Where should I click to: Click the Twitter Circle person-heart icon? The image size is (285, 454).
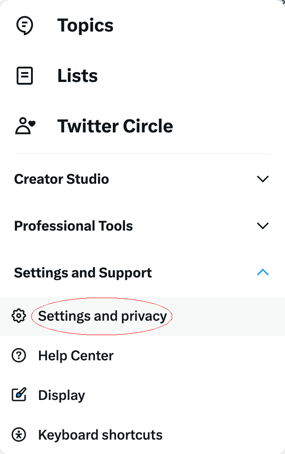point(24,126)
